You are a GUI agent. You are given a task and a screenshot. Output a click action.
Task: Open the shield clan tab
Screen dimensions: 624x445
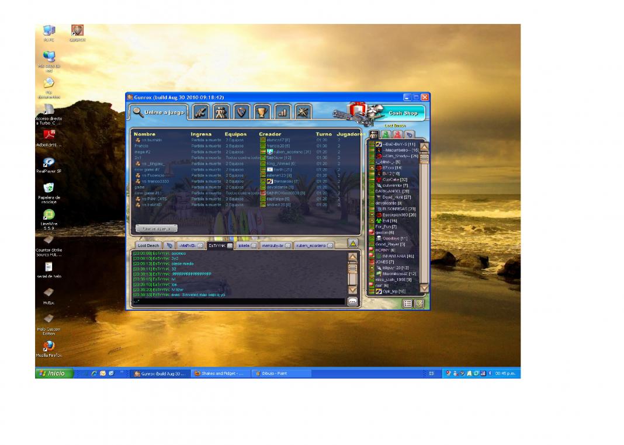(x=242, y=112)
